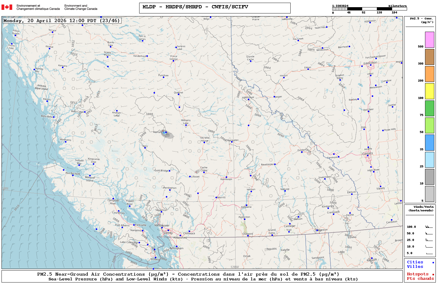Click the Calgary city label on map
Image resolution: width=437 pixels, height=284 pixels.
point(368,153)
